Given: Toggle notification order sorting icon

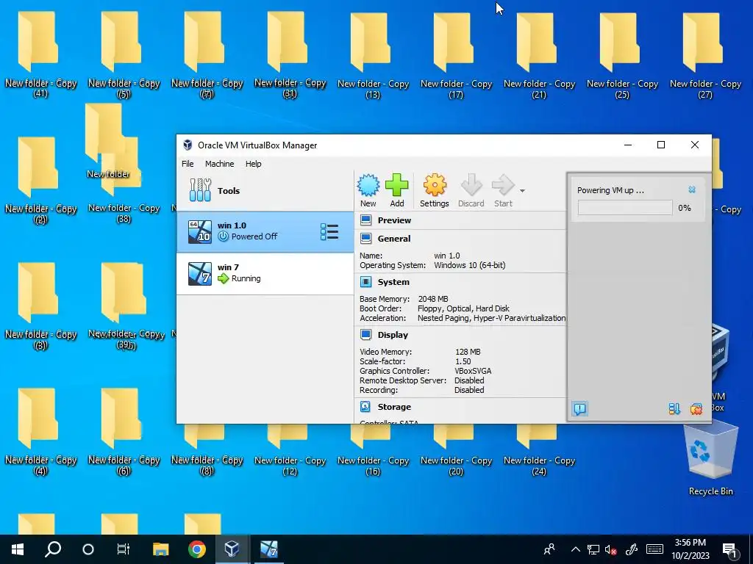Looking at the screenshot, I should pos(674,408).
